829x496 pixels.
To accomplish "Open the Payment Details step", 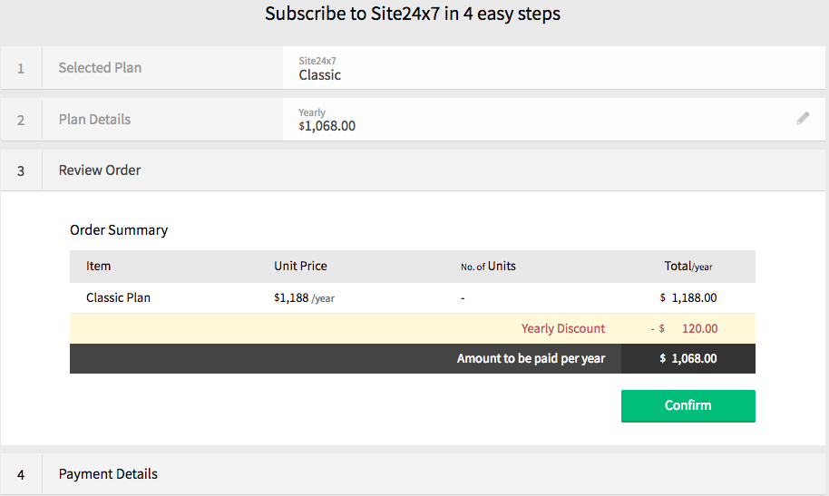I will (x=108, y=474).
